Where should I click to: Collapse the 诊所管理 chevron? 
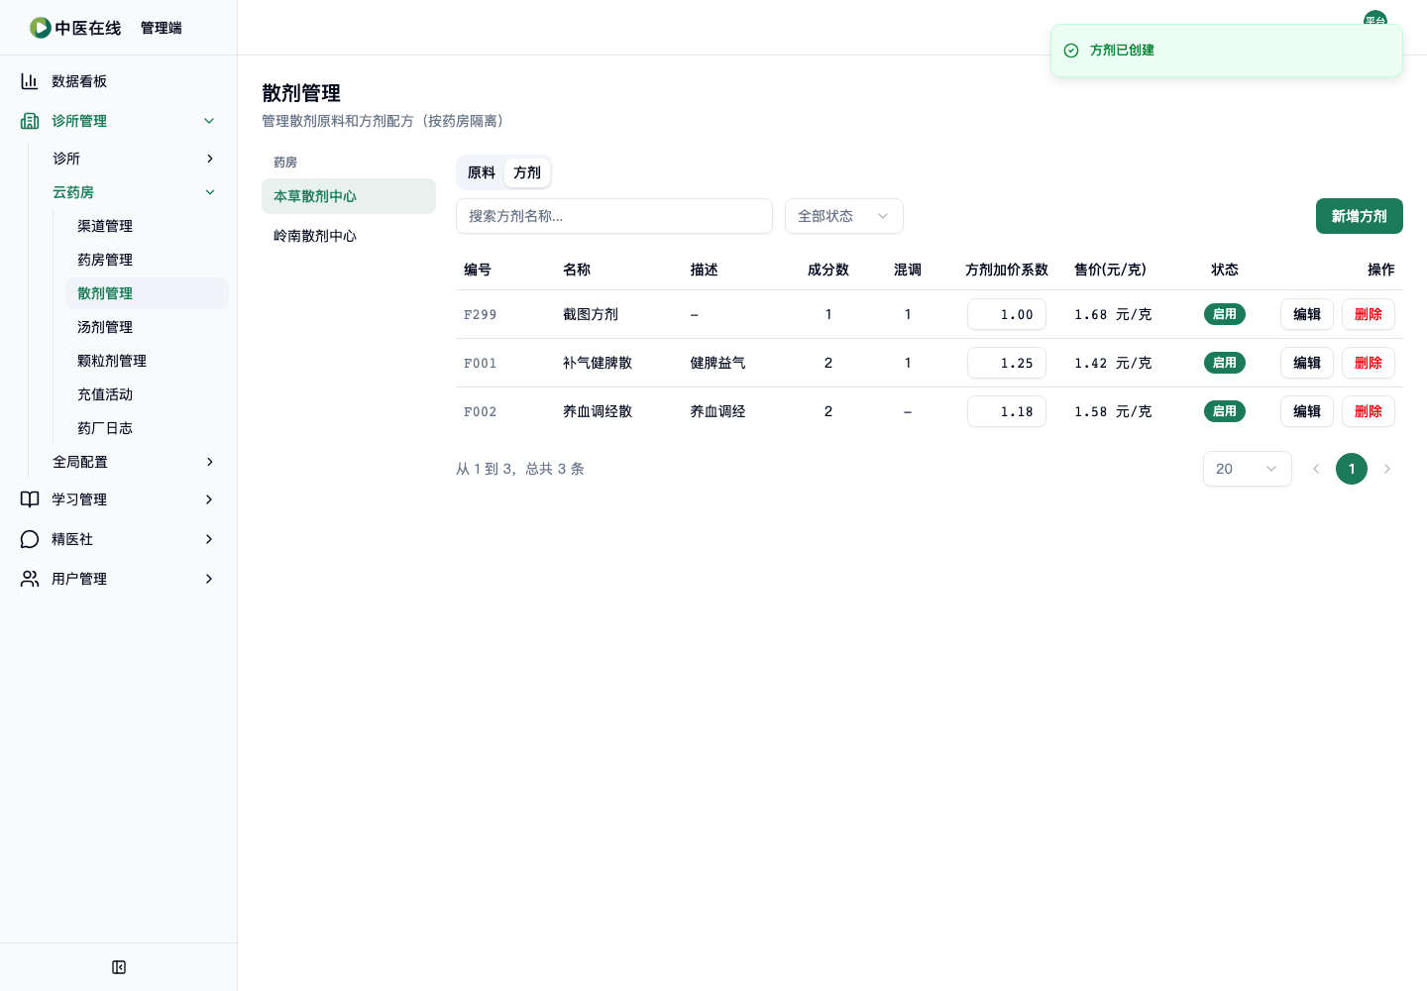tap(209, 121)
